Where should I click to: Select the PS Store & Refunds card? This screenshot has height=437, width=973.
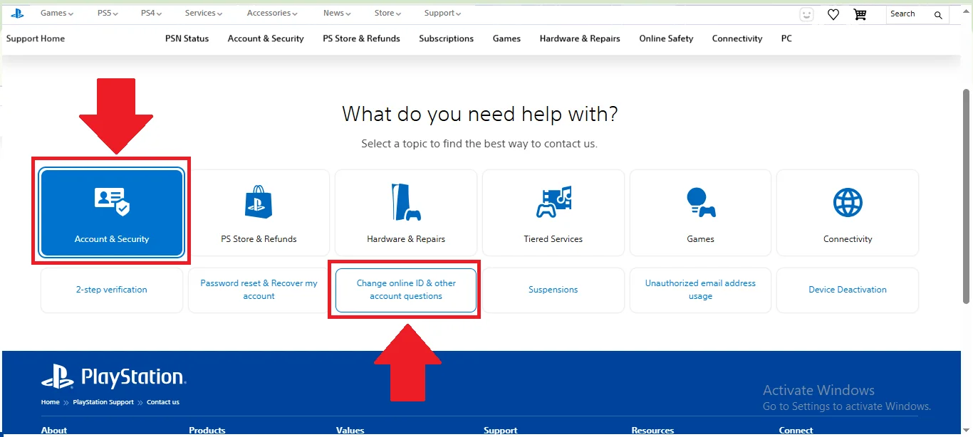click(259, 212)
